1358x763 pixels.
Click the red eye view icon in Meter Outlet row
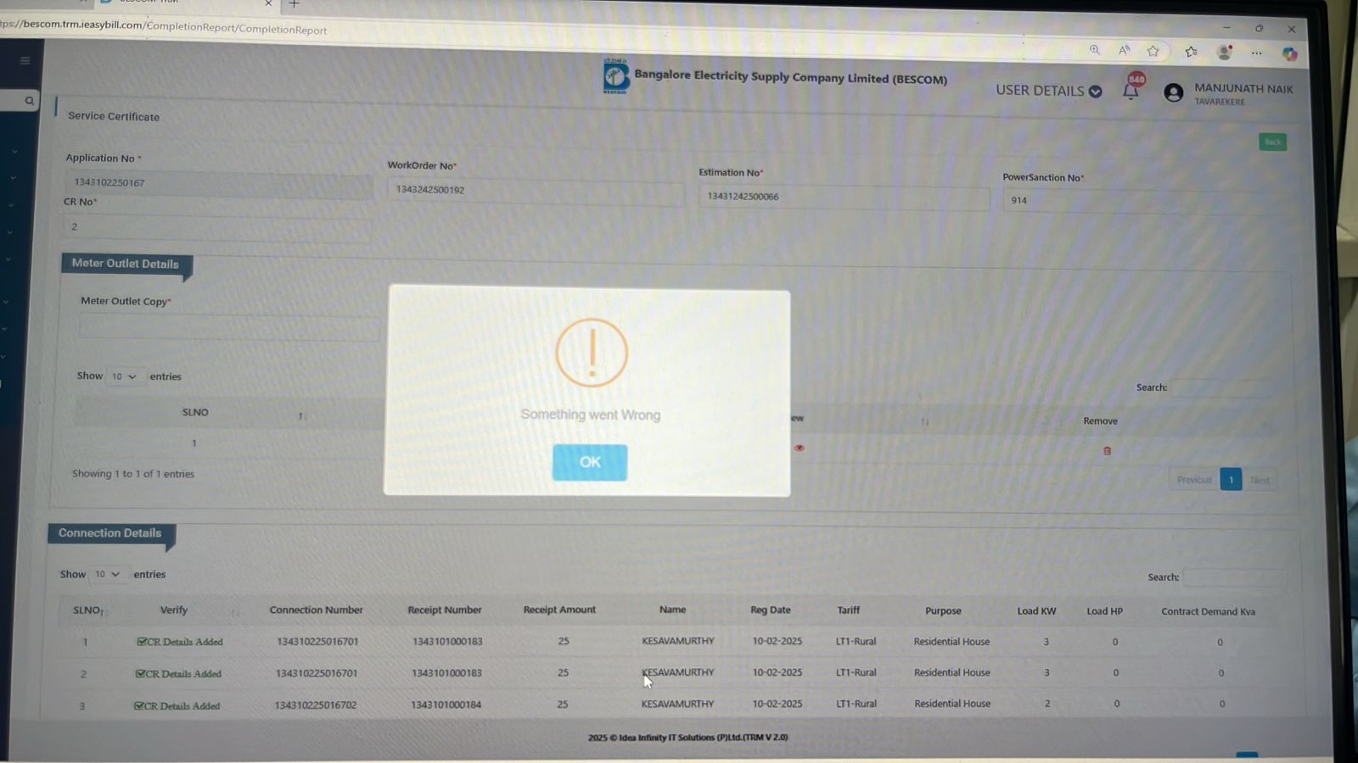[799, 448]
